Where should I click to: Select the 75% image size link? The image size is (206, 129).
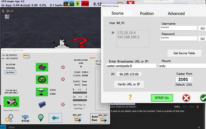click(x=185, y=107)
